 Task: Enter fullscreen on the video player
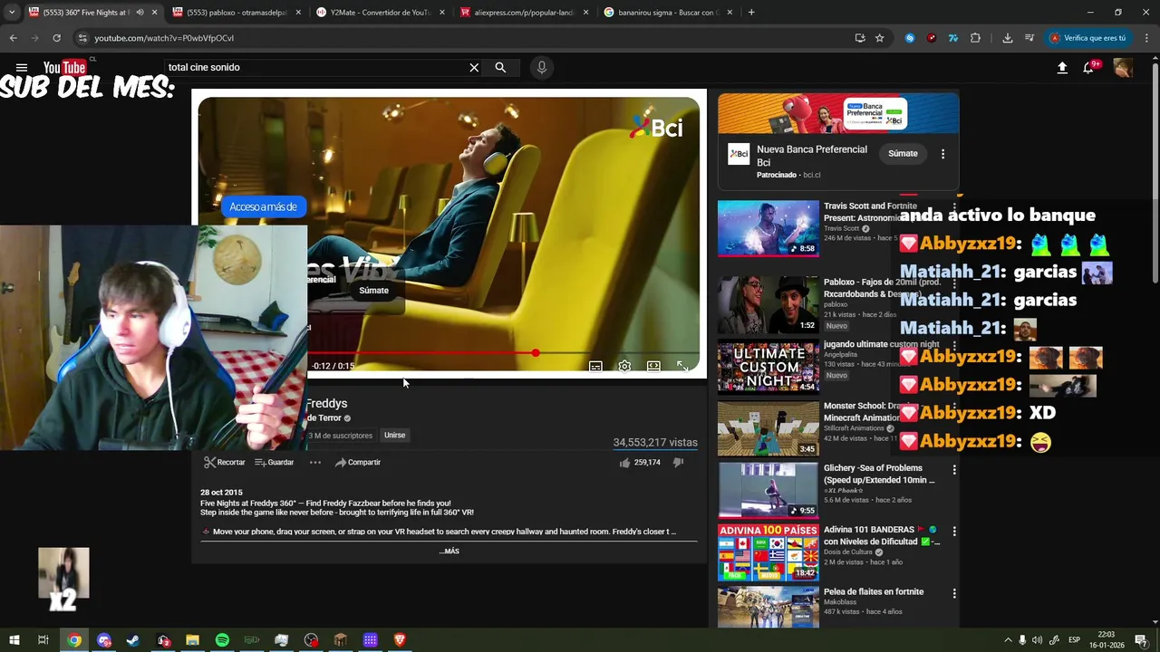[x=682, y=366]
